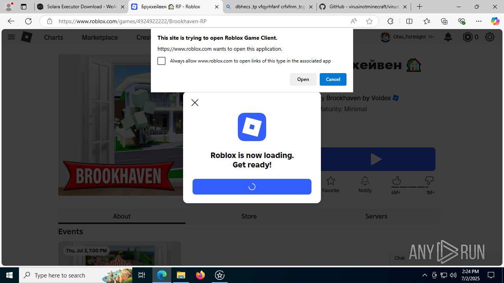The height and width of the screenshot is (283, 504).
Task: Close the Solara Executor tab
Action: tap(122, 7)
